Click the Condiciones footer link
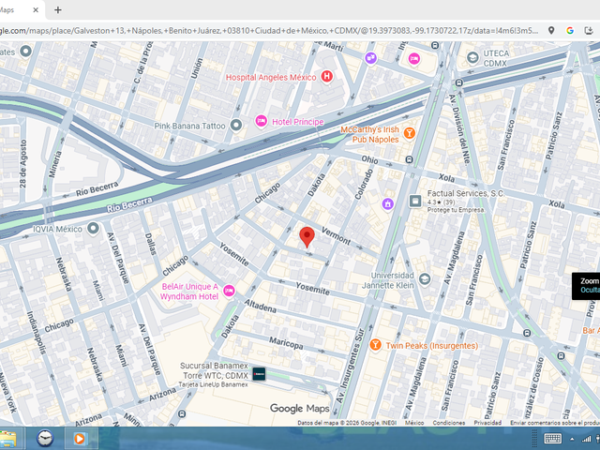Image resolution: width=600 pixels, height=450 pixels. tap(449, 423)
